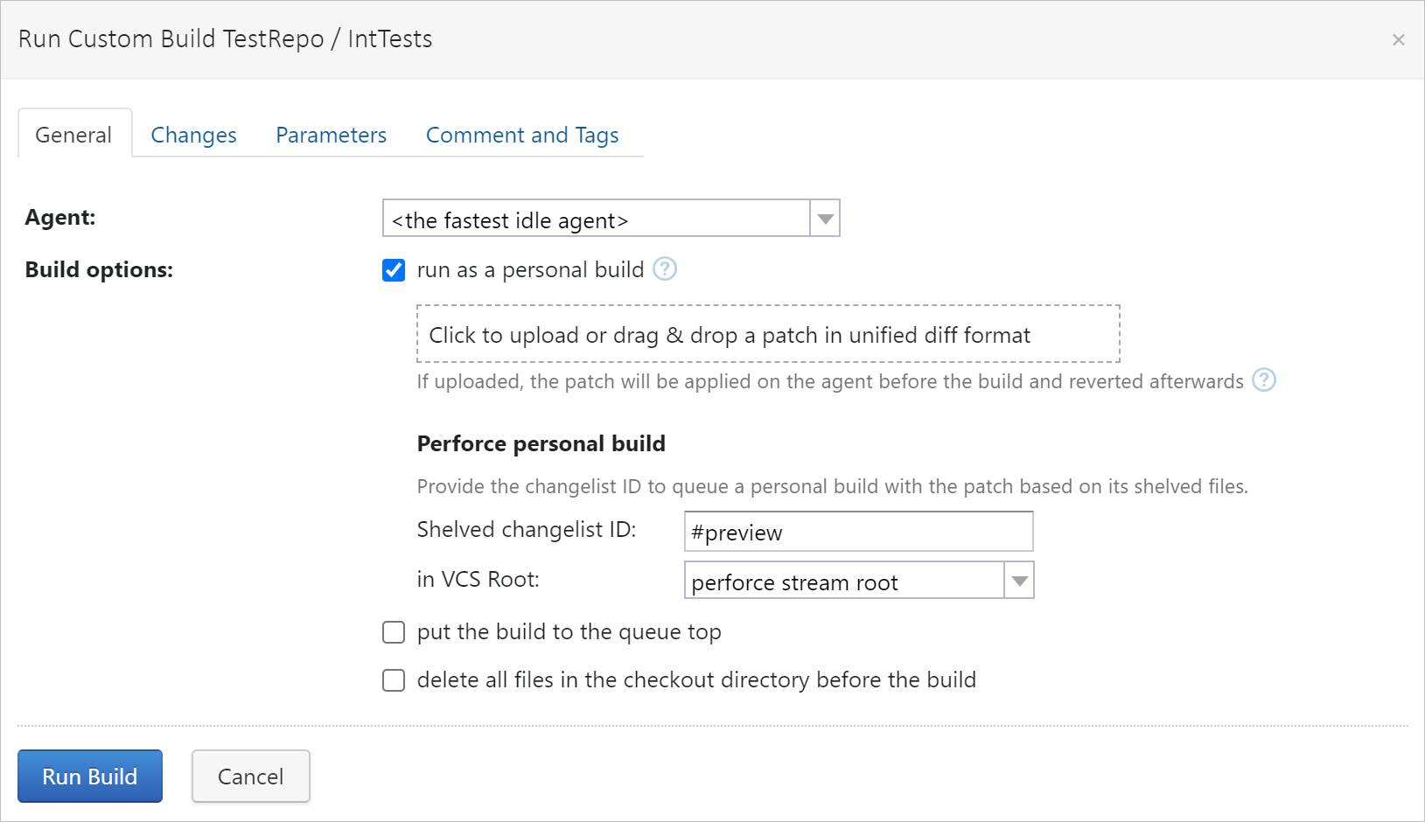Viewport: 1425px width, 822px height.
Task: Click the patch upload drop zone
Action: [767, 334]
